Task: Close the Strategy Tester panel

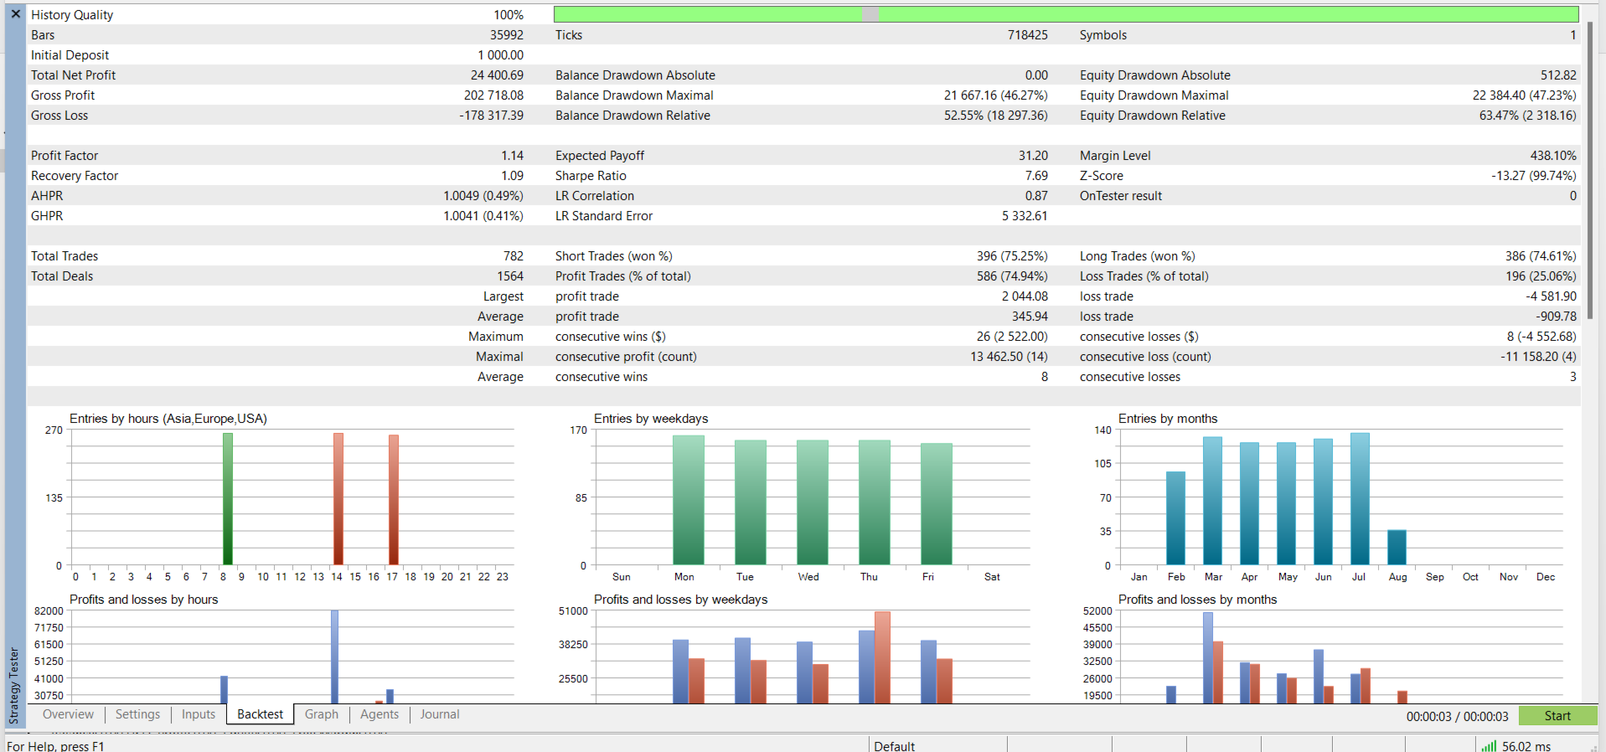Action: click(x=15, y=13)
